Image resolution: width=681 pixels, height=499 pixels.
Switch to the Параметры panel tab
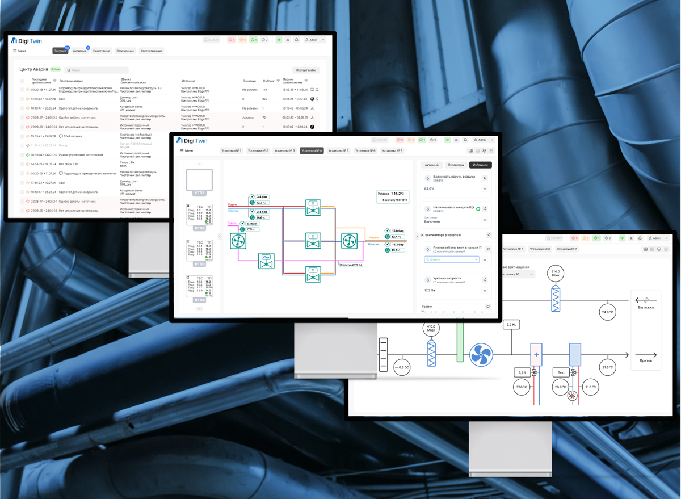pyautogui.click(x=456, y=165)
